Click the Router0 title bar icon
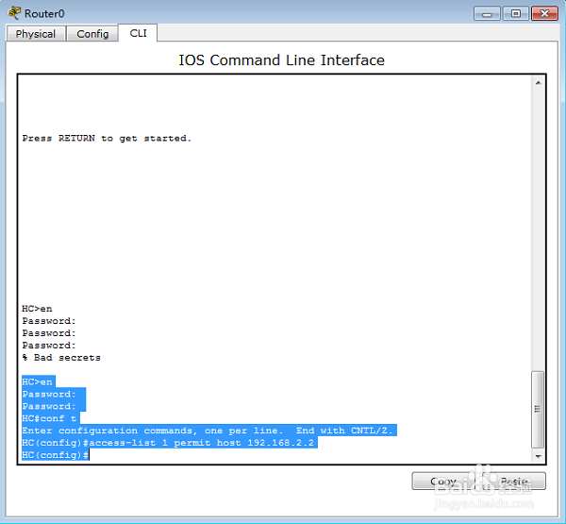566x524 pixels. [x=14, y=13]
